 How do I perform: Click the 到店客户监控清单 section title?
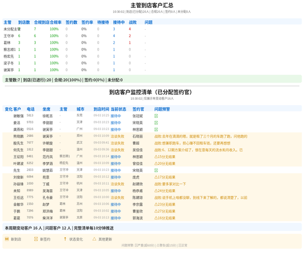coord(150,92)
